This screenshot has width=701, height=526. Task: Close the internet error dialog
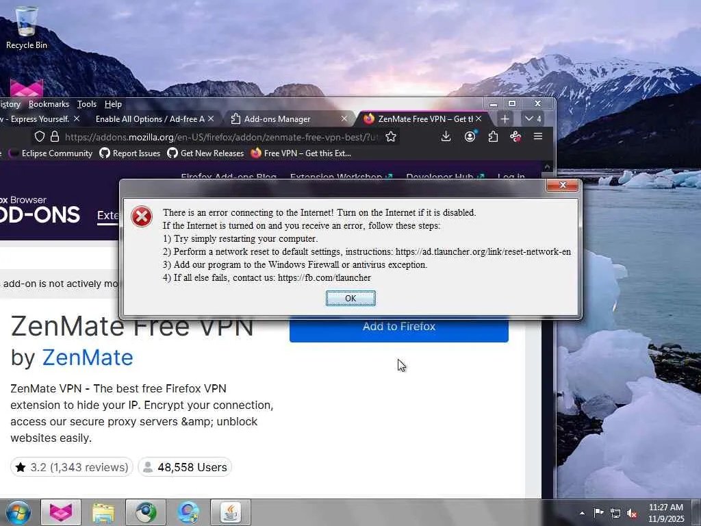pos(563,185)
